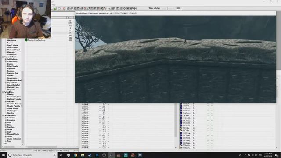Select the Static Collection tree item
Image resolution: width=281 pixels, height=158 pixels.
pyautogui.click(x=14, y=139)
